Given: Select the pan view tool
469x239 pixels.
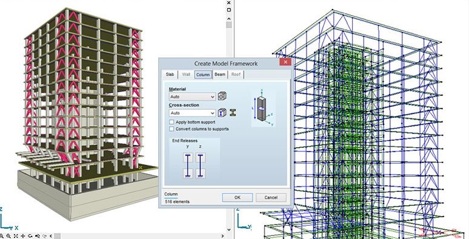Looking at the screenshot, I should (23, 236).
